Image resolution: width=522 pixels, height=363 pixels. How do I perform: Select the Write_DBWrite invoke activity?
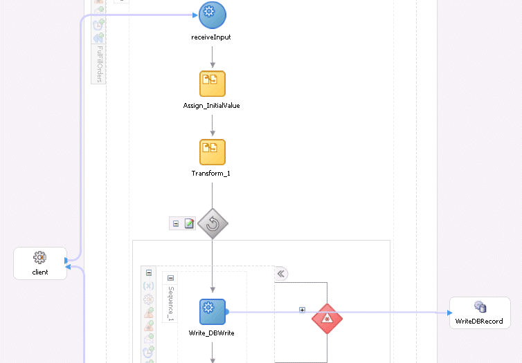213,312
